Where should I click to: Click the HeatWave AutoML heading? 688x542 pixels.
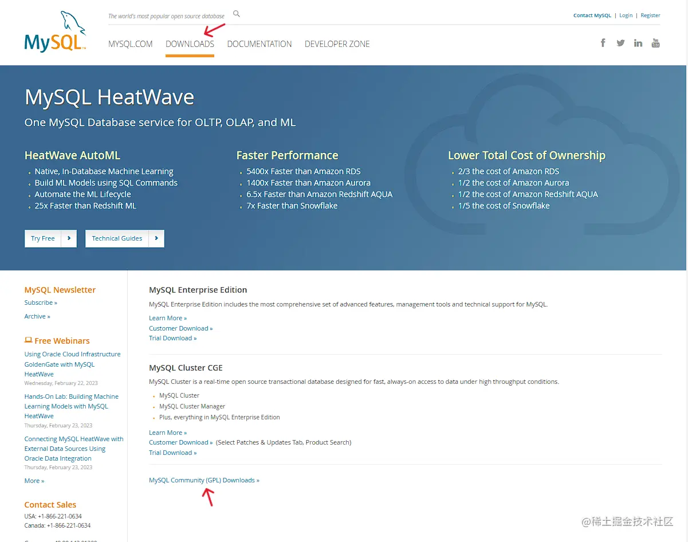[x=72, y=155]
